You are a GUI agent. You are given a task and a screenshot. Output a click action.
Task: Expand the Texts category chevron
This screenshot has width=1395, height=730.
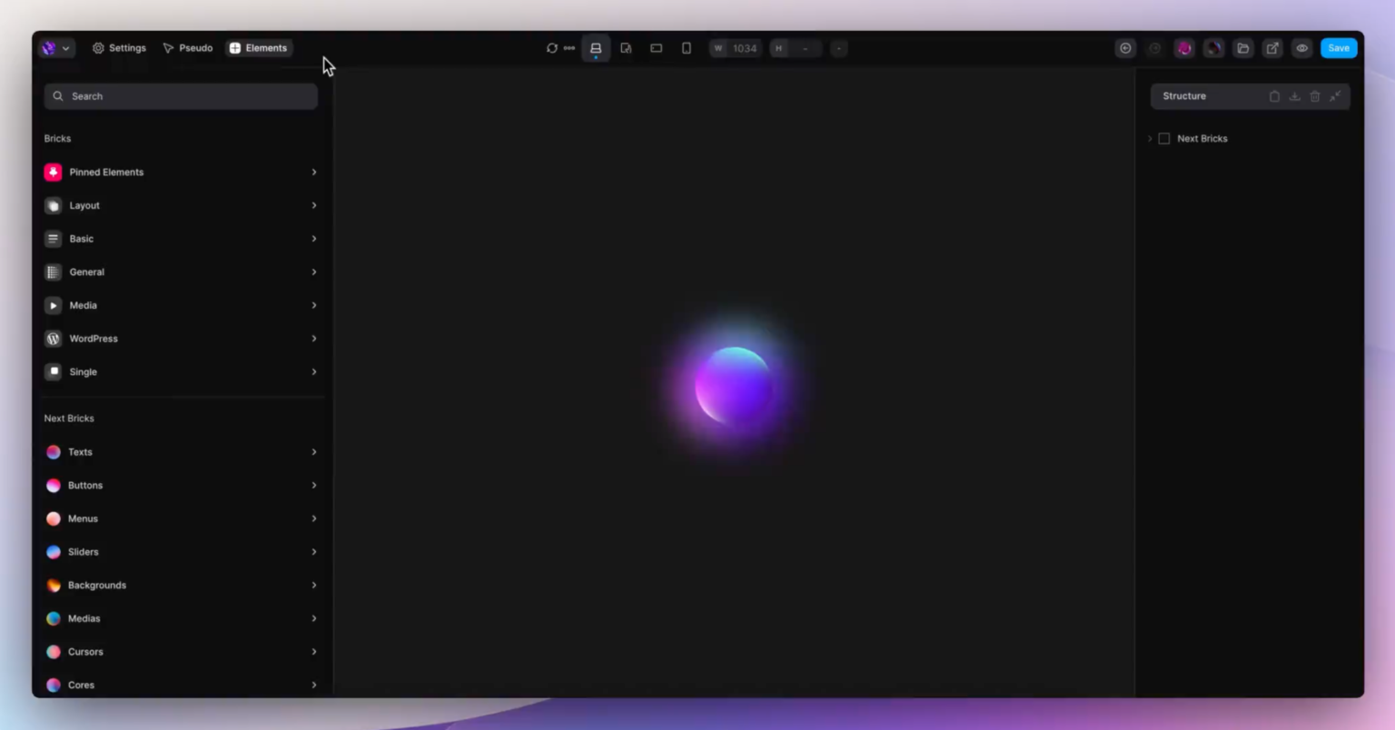tap(314, 452)
